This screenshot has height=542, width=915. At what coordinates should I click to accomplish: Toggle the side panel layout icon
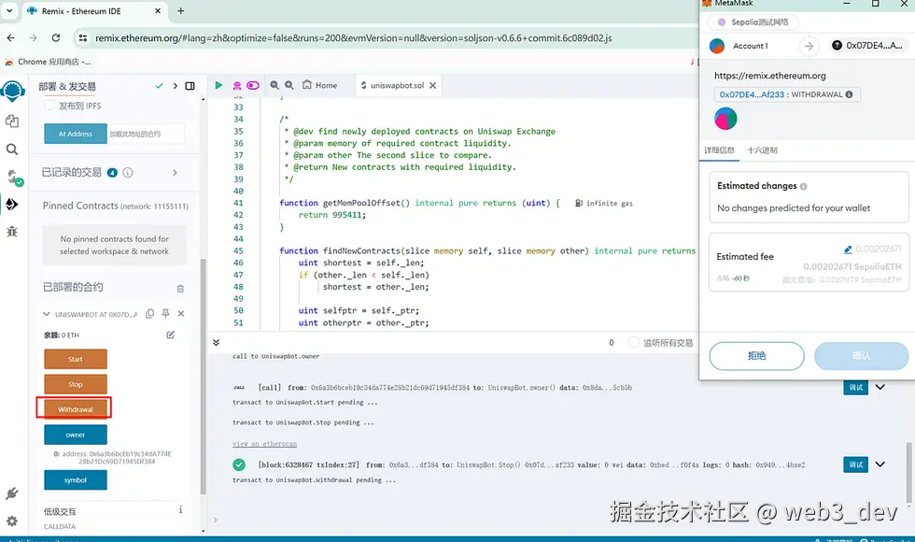click(190, 86)
